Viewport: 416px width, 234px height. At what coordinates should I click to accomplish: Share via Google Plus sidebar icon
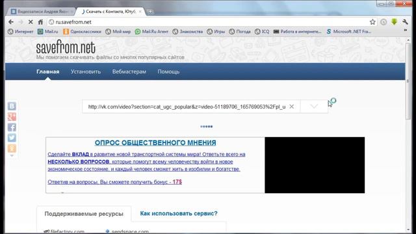12,117
